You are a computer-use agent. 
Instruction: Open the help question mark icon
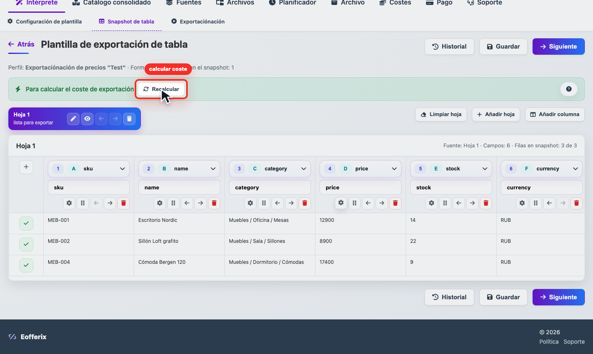pyautogui.click(x=569, y=89)
